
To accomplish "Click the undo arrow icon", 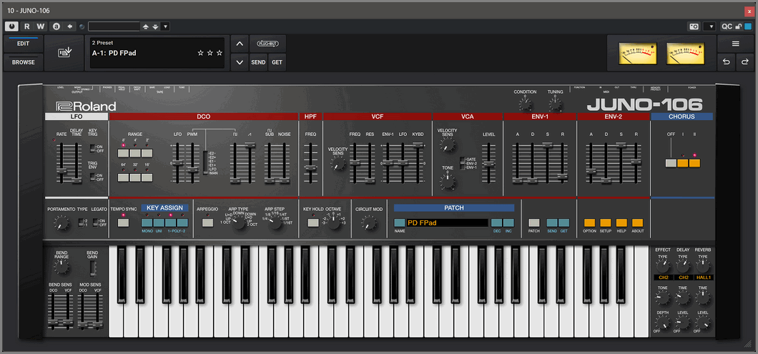I will 727,62.
